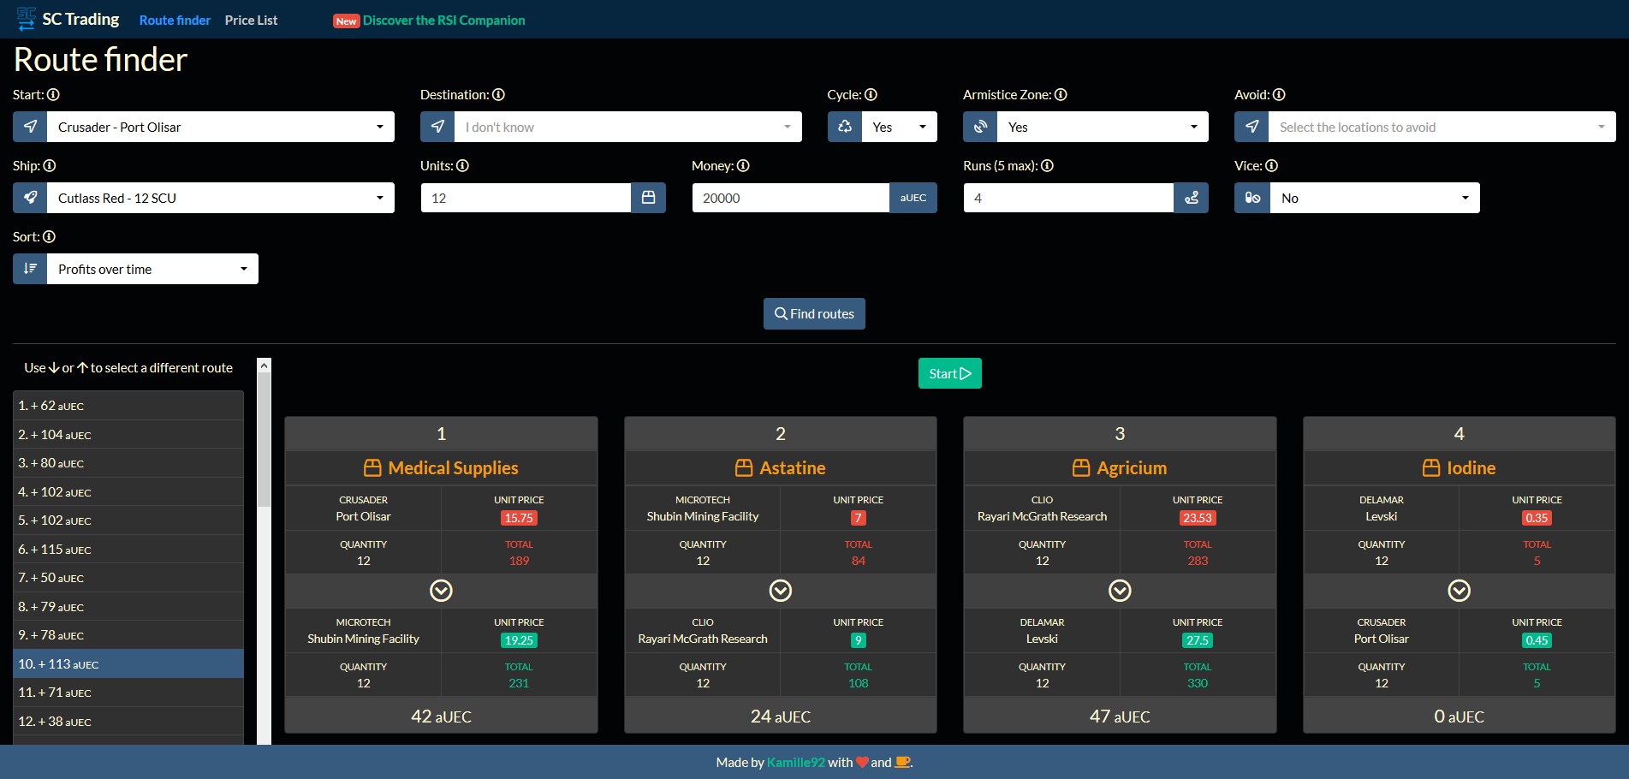Select route 4 with +102 aUEC
Screen dimensions: 1629x779
[128, 492]
